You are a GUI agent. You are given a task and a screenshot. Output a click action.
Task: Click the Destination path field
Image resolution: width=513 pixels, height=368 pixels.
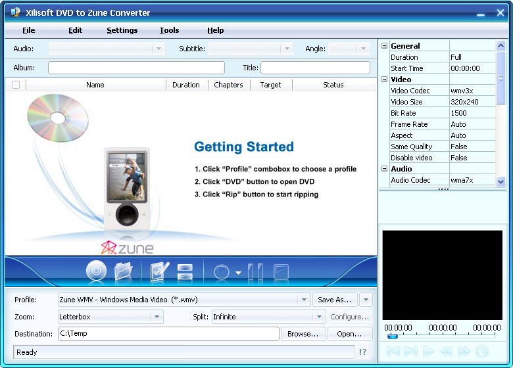tap(168, 334)
